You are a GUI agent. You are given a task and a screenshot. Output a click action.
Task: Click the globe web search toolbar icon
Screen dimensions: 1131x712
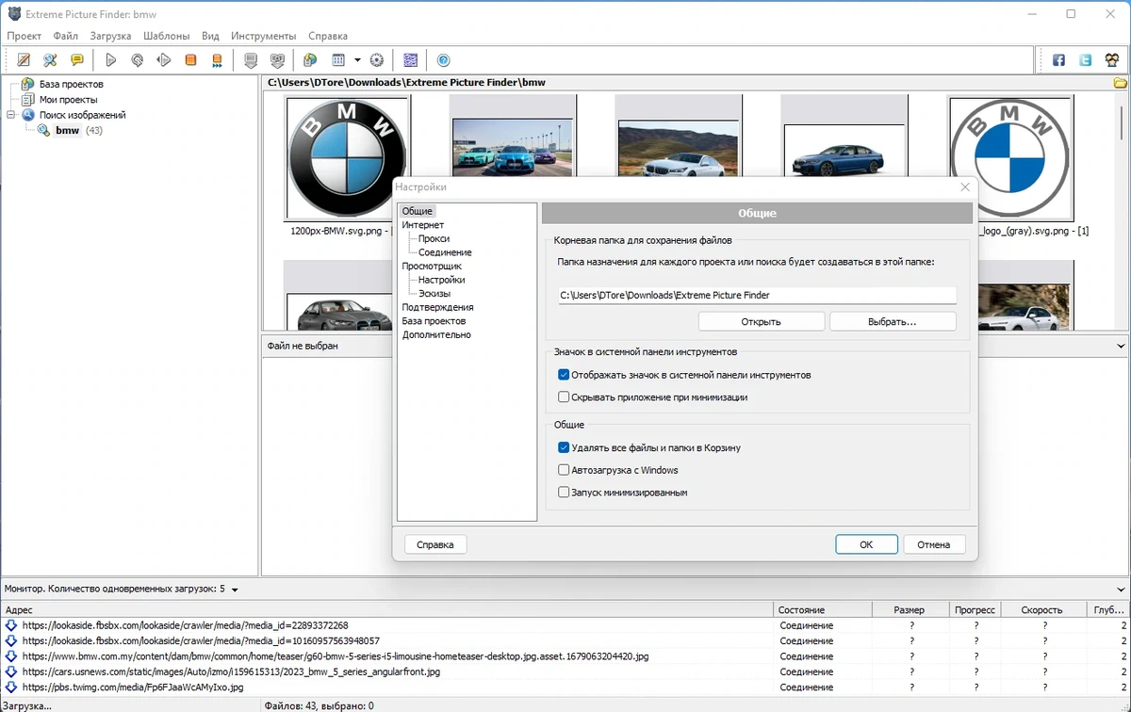pyautogui.click(x=310, y=60)
